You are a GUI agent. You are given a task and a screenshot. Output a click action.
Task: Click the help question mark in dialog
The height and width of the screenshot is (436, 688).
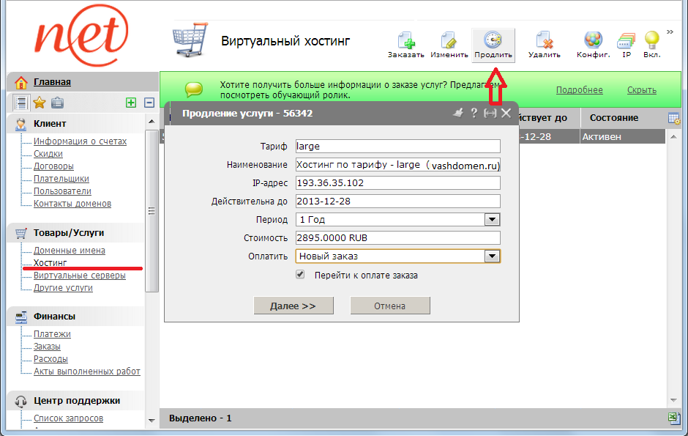tap(474, 113)
